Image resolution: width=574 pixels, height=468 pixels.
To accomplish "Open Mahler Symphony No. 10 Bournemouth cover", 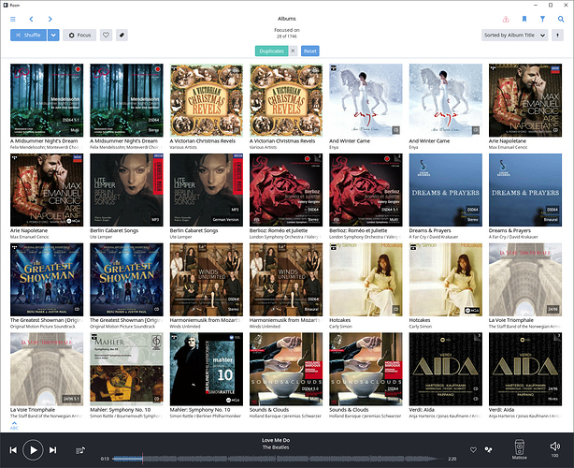I will tap(126, 369).
